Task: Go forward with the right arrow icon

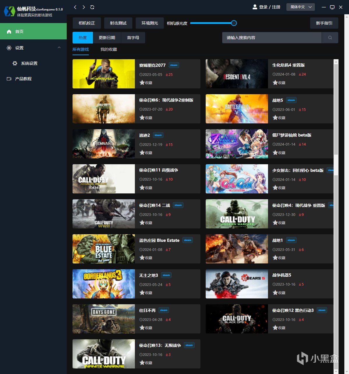Action: point(84,7)
